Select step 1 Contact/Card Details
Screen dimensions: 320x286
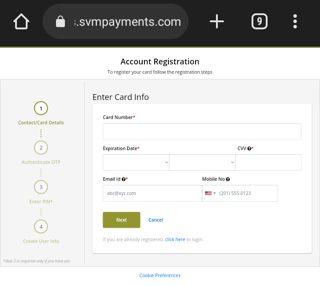click(x=41, y=108)
